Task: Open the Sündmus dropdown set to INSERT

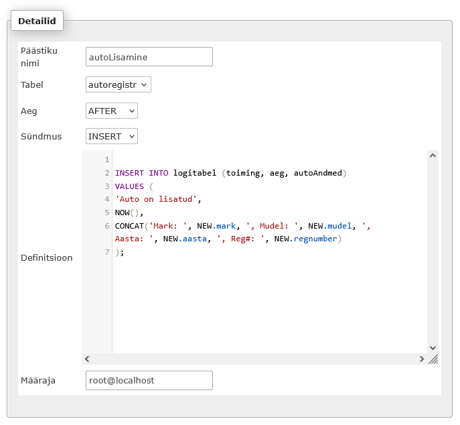Action: (x=111, y=136)
